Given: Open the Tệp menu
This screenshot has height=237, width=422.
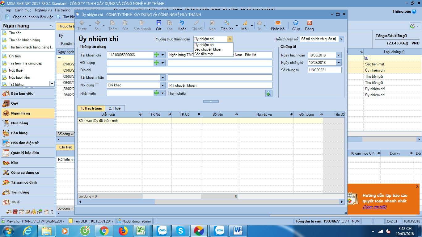Looking at the screenshot, I should point(8,10).
